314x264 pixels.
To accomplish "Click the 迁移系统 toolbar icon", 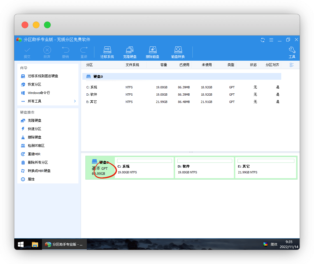I will 107,52.
